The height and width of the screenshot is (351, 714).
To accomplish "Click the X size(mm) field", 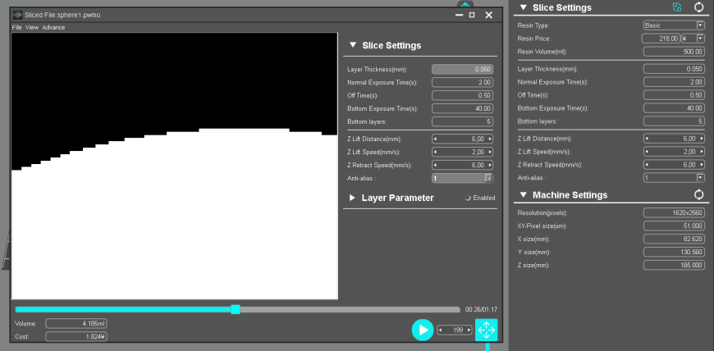I will tap(674, 239).
